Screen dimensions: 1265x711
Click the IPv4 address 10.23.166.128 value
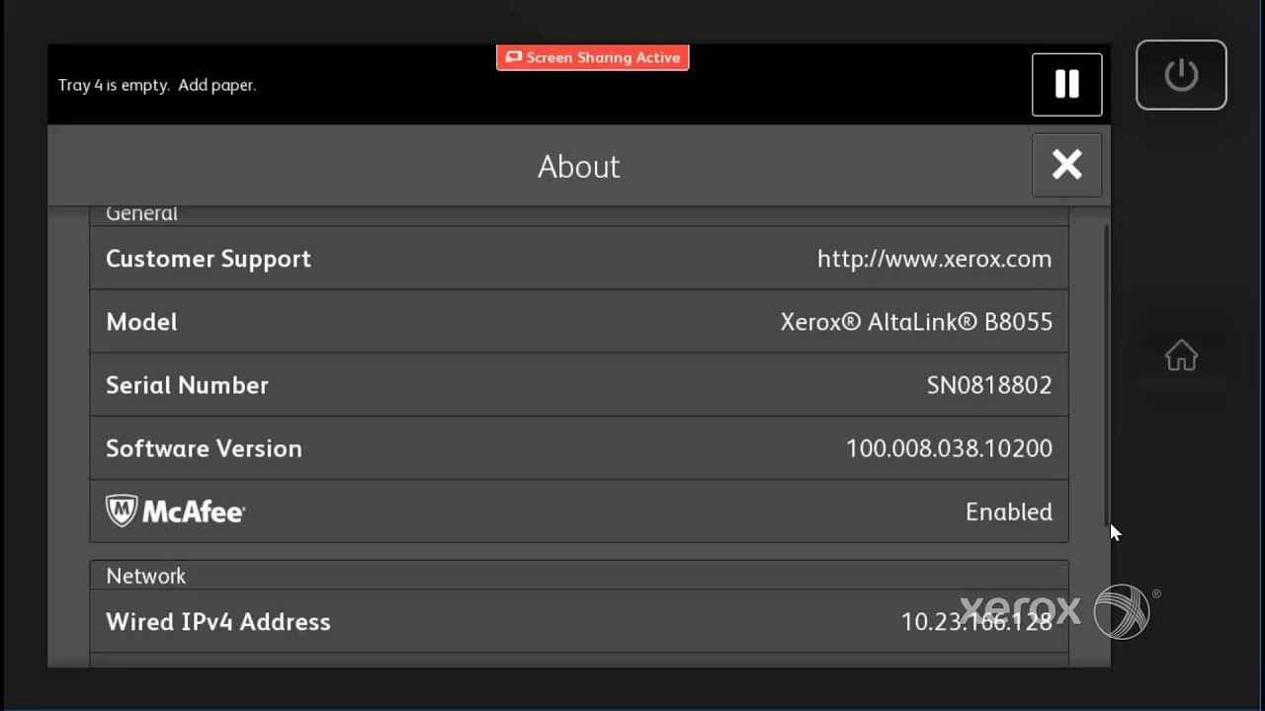[976, 622]
